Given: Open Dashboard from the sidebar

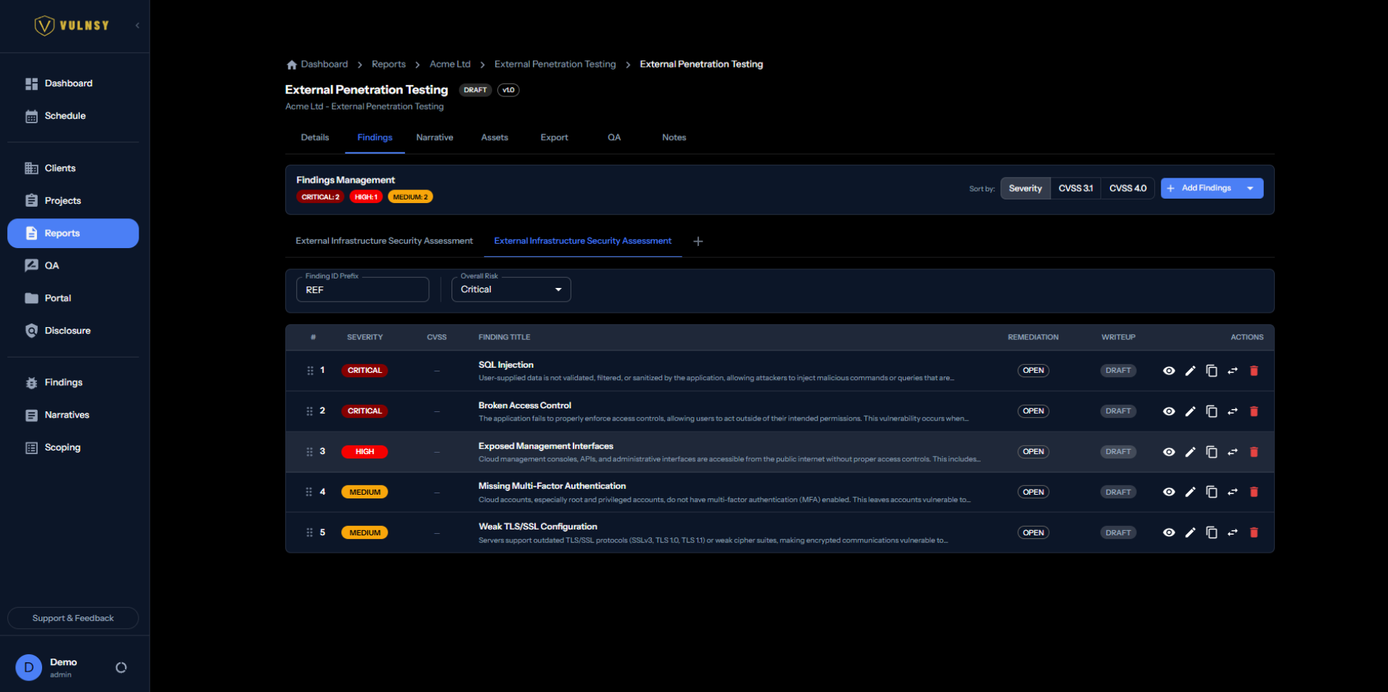Looking at the screenshot, I should 73,83.
